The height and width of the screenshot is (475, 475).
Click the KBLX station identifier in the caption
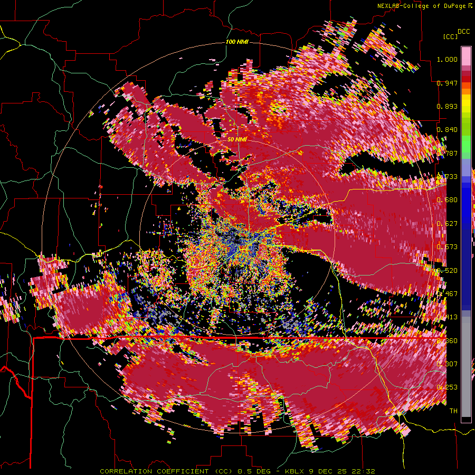(296, 471)
